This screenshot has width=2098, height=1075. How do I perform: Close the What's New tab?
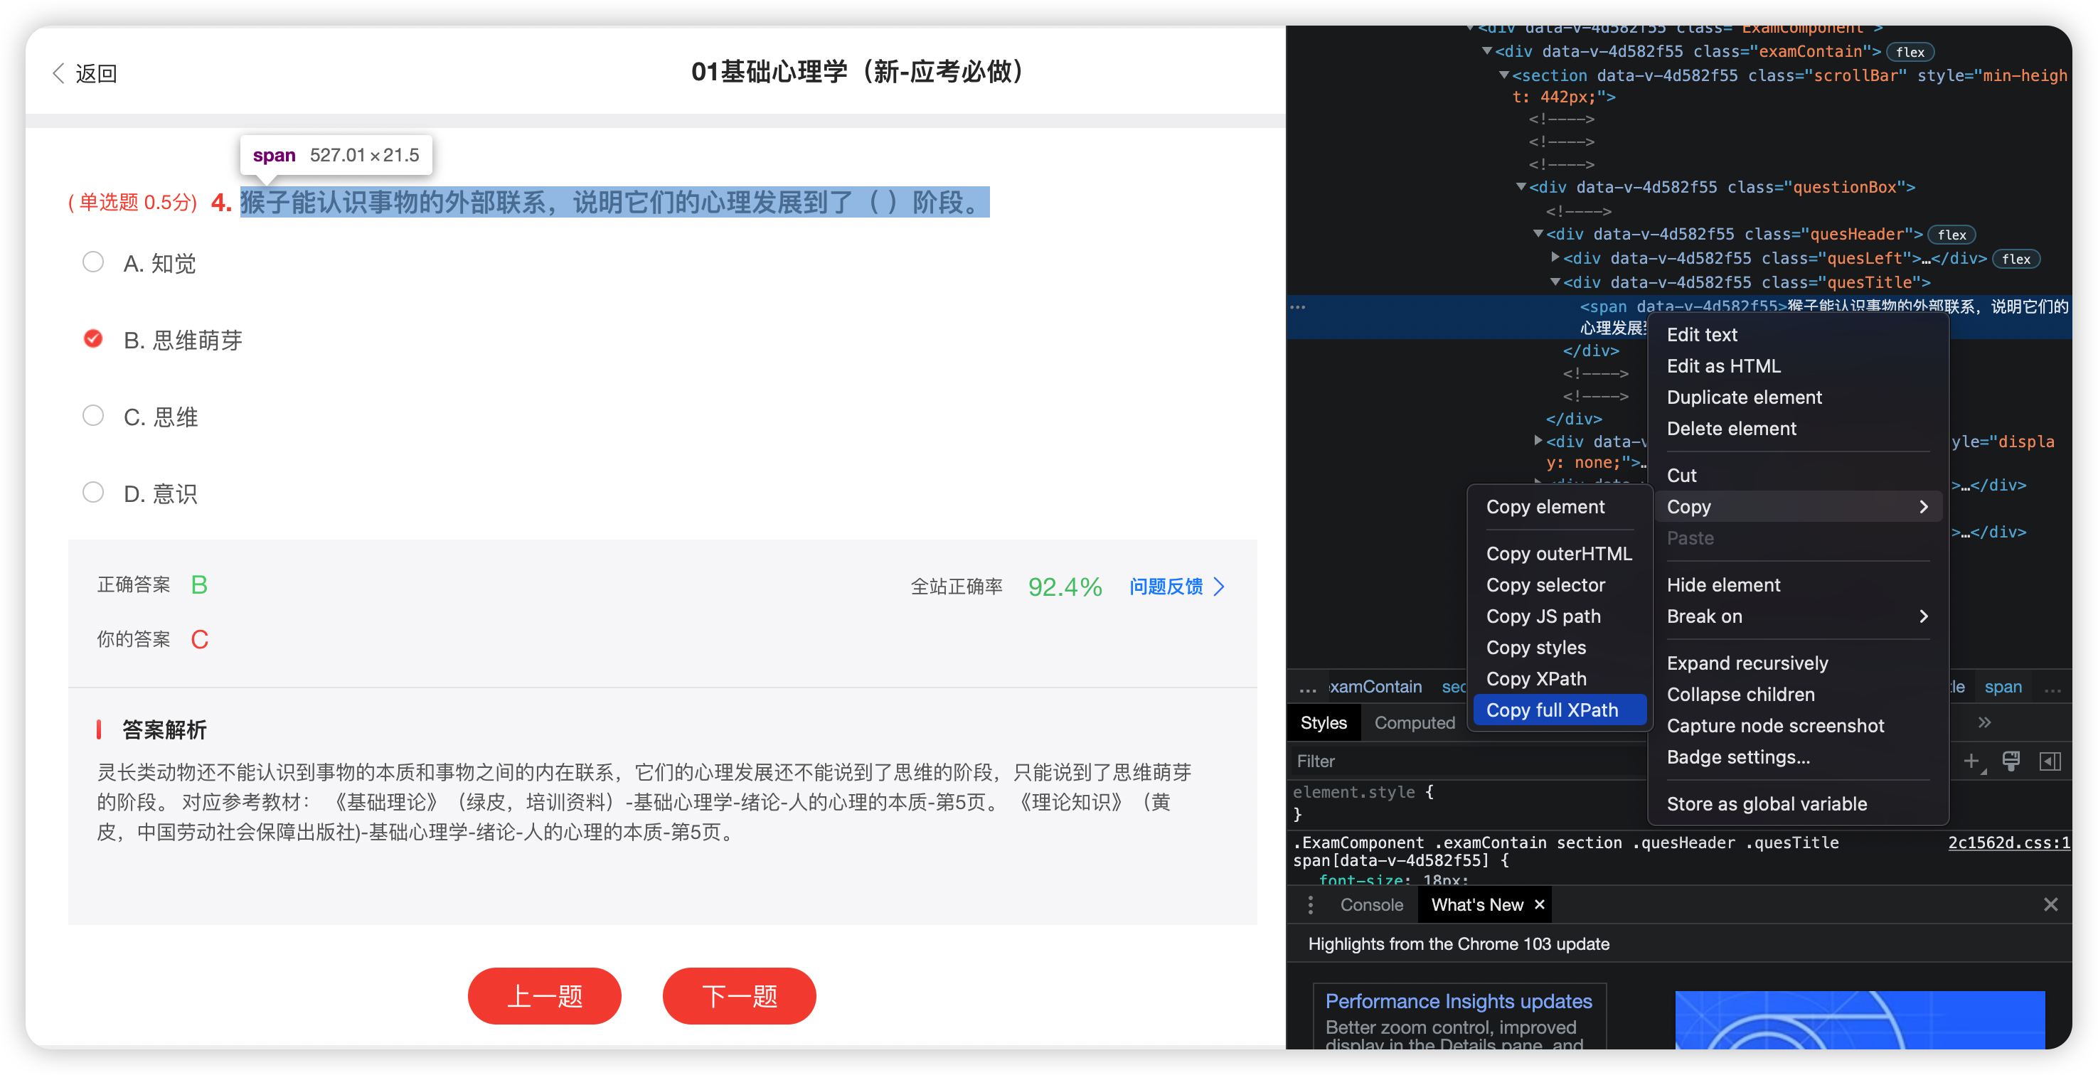click(x=1539, y=904)
